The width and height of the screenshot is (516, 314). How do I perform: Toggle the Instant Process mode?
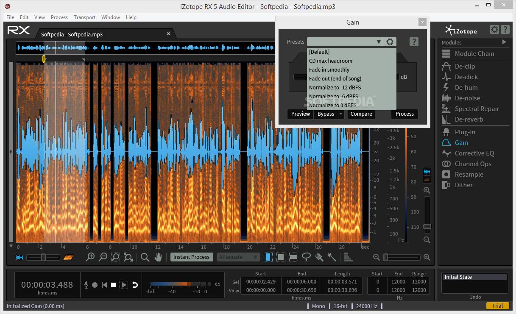[191, 257]
